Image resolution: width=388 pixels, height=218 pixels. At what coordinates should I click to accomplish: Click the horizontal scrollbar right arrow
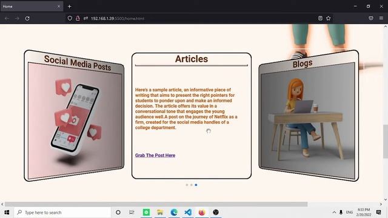[x=381, y=204]
